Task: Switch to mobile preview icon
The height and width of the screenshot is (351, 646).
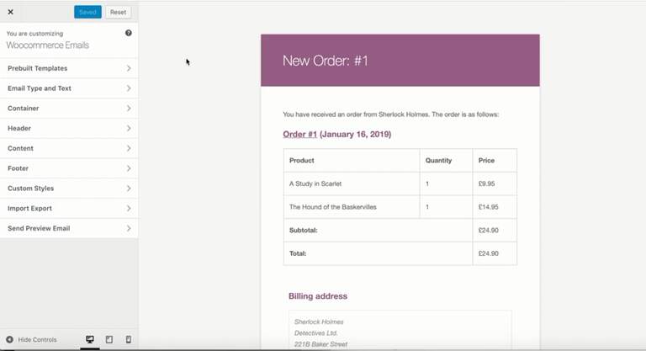Action: click(129, 339)
